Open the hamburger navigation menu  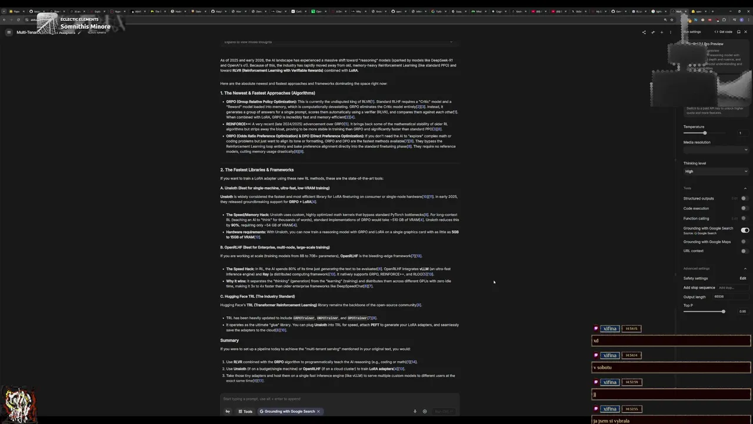point(9,32)
